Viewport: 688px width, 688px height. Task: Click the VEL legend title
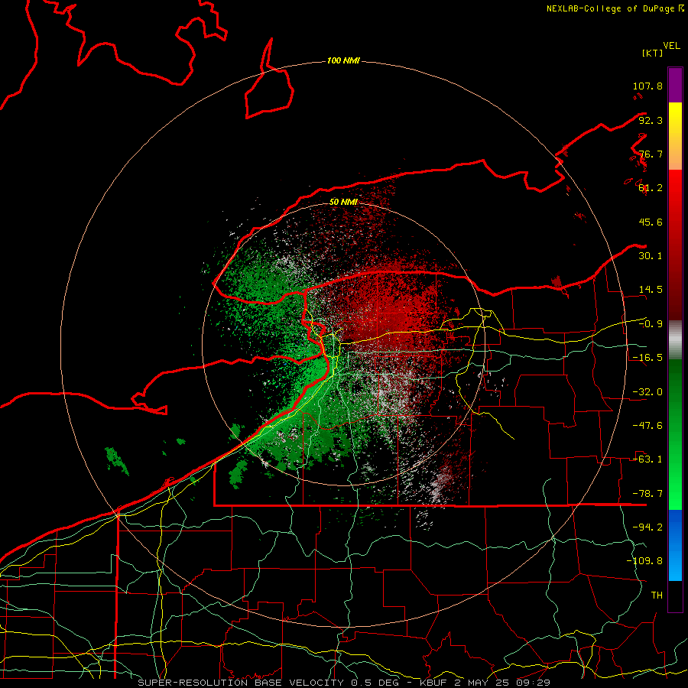671,46
